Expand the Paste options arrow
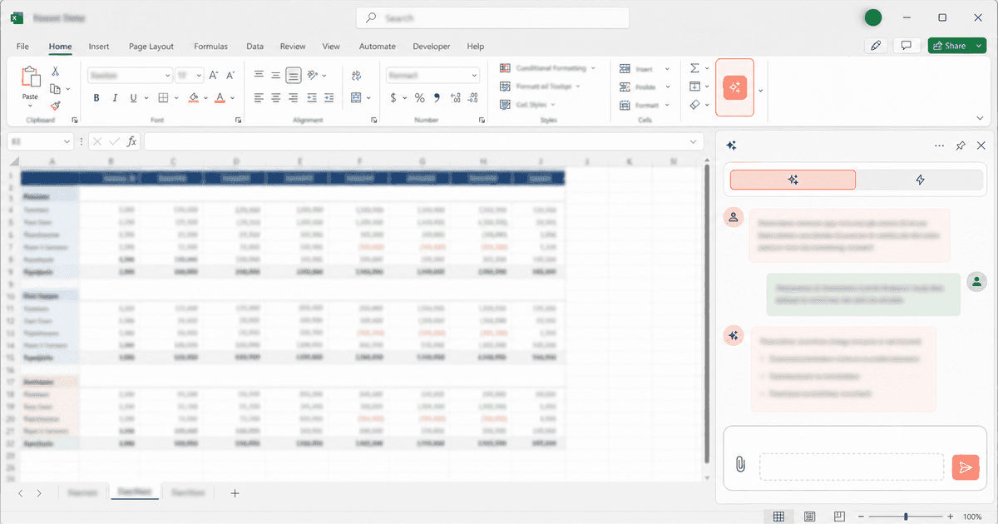 (x=31, y=106)
